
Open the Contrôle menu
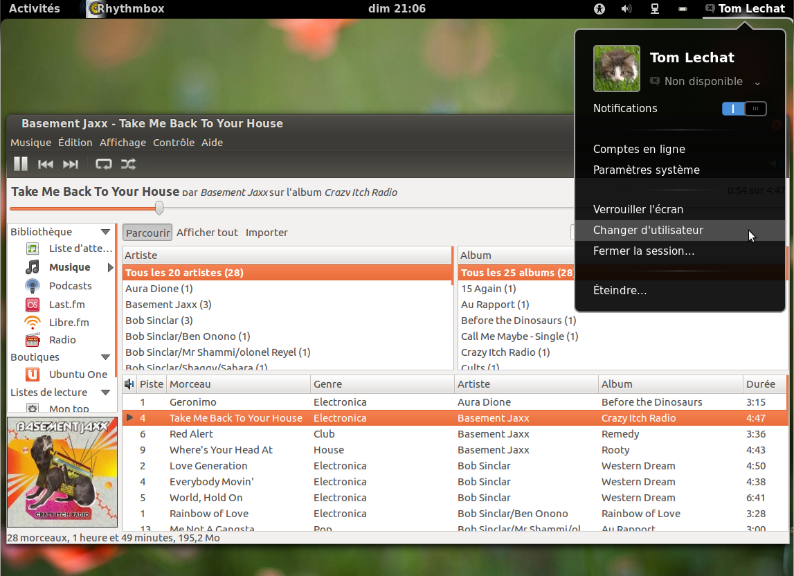point(174,143)
